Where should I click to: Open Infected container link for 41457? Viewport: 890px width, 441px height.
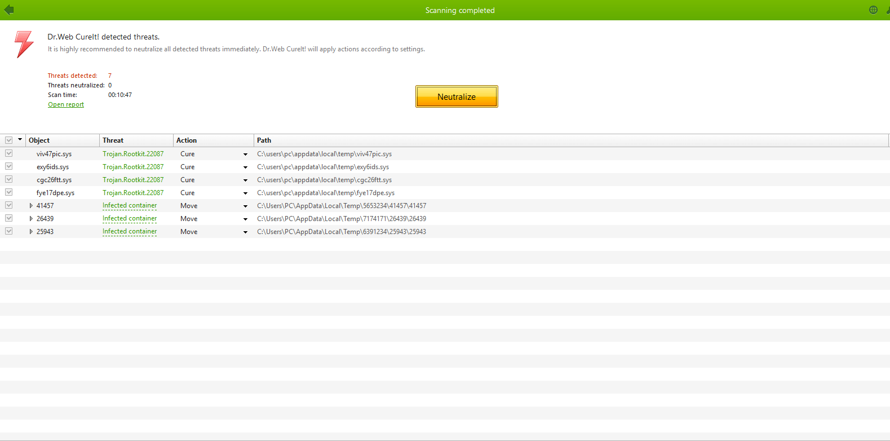130,205
